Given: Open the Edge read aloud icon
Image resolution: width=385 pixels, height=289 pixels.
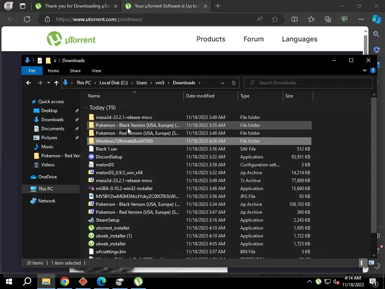Looking at the screenshot, I should click(260, 19).
